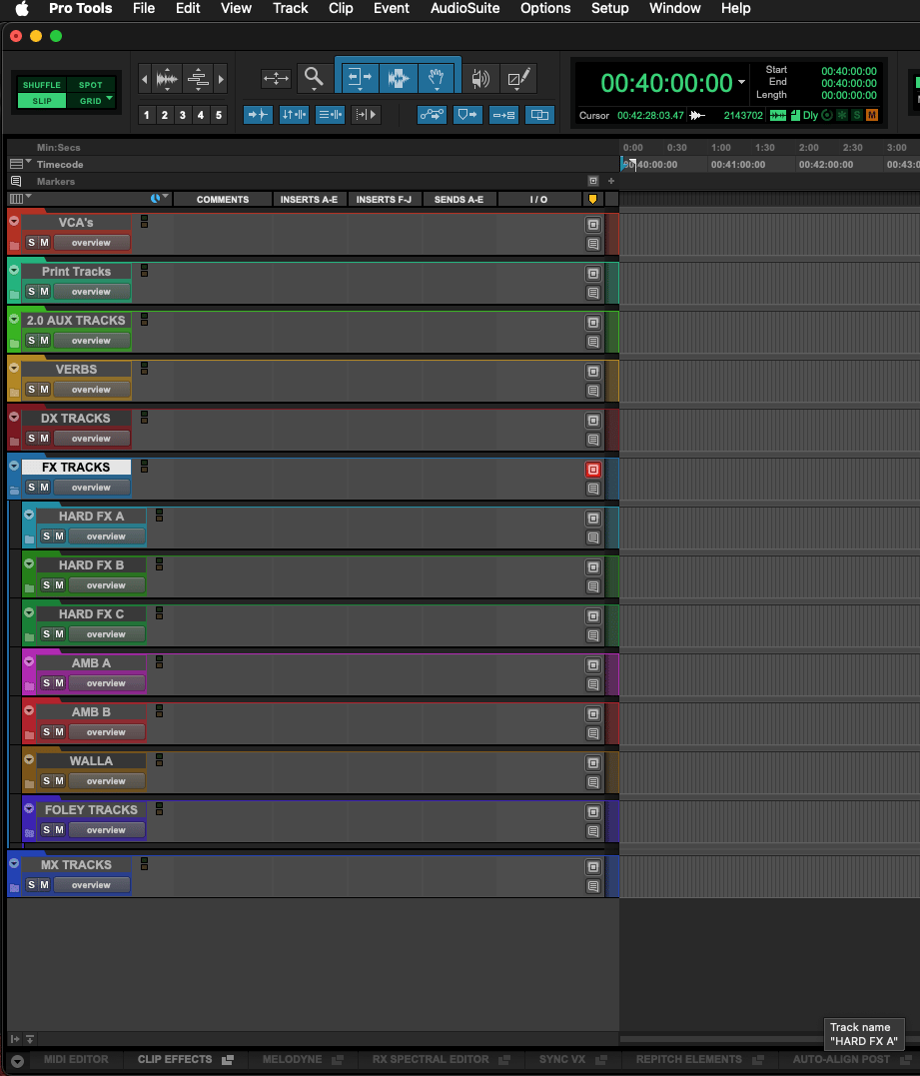The image size is (920, 1076).
Task: Click the freeze icon on MX TRACKS row
Action: coord(593,867)
